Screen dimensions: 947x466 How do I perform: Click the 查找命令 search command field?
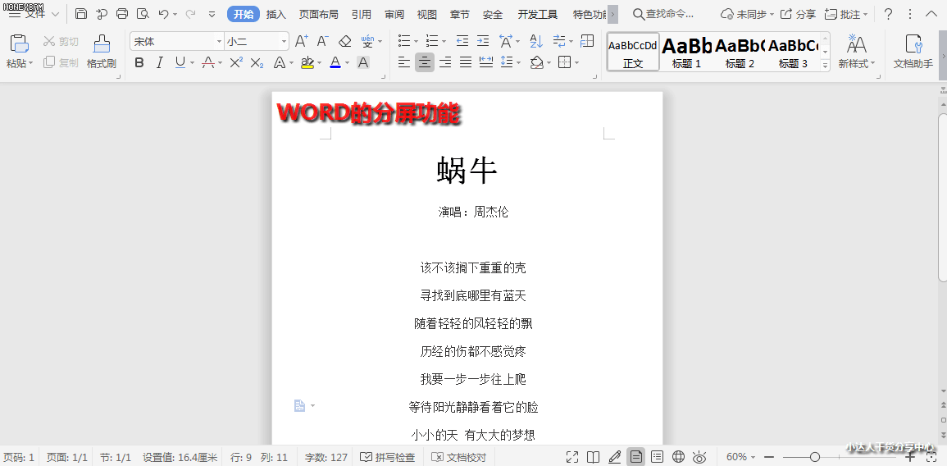click(662, 15)
